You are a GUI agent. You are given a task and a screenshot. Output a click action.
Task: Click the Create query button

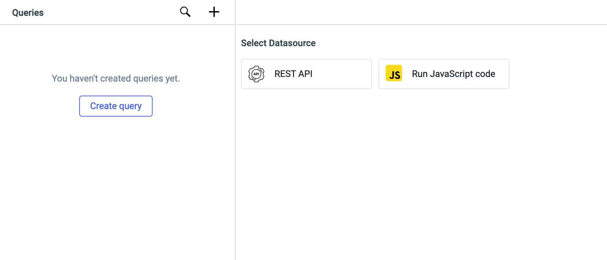point(116,106)
